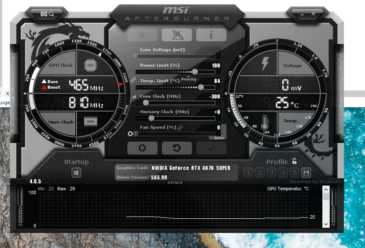Select profile slot 2
The height and width of the screenshot is (248, 365).
coord(260,173)
